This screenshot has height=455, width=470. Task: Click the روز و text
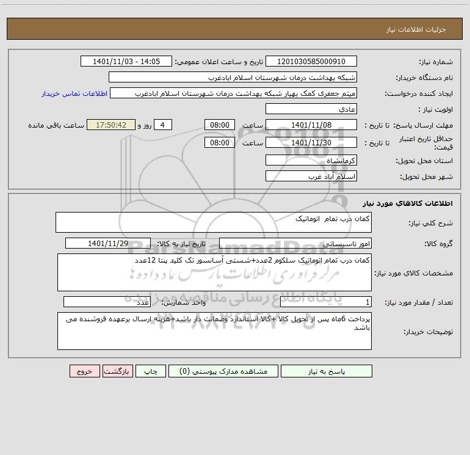145,126
